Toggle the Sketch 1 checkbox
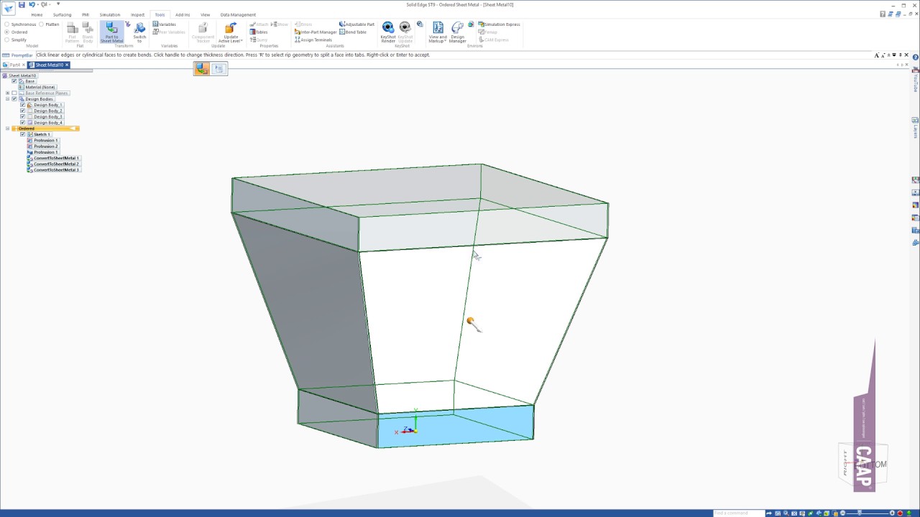The image size is (920, 517). coord(22,134)
